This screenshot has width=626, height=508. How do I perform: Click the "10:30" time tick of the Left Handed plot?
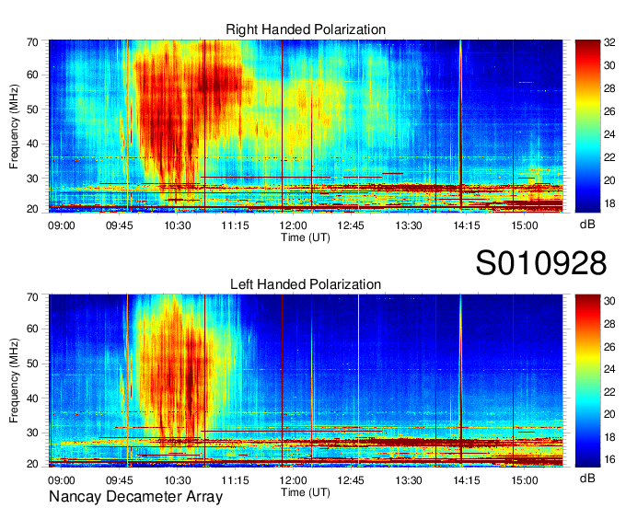click(178, 480)
